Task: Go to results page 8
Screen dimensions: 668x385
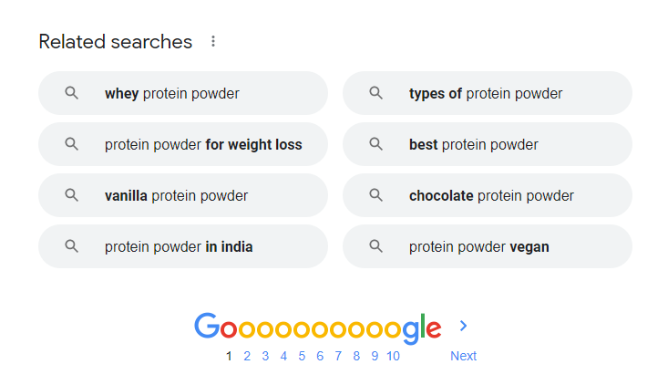Action: pyautogui.click(x=356, y=356)
